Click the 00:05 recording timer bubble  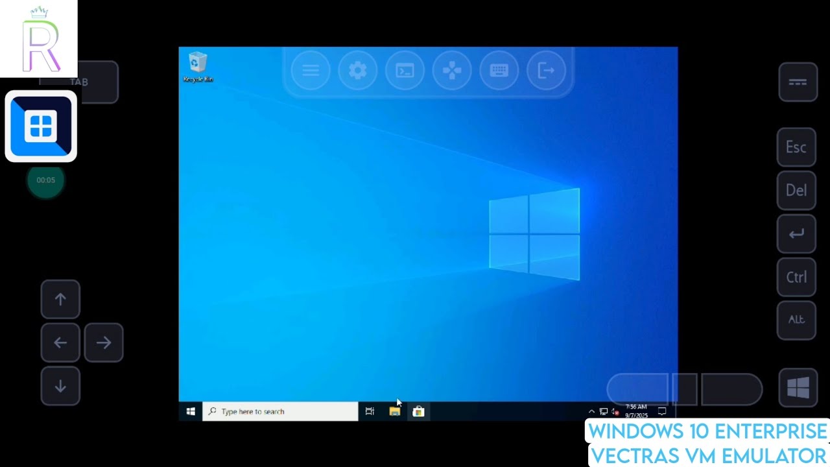[x=45, y=180]
